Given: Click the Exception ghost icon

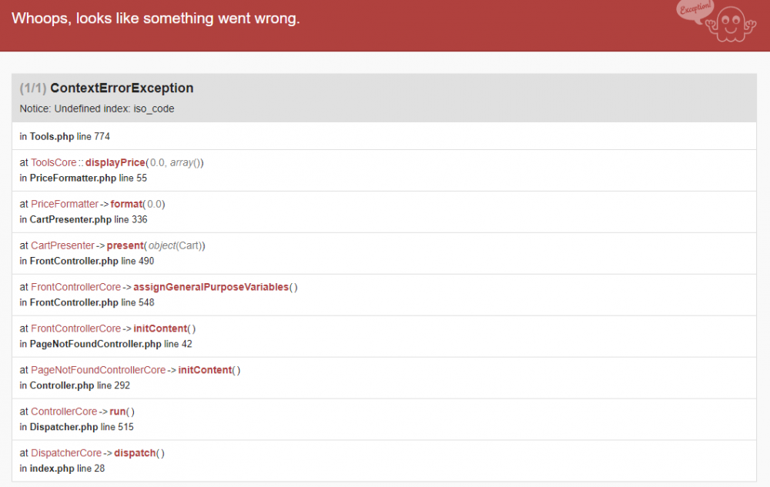Looking at the screenshot, I should point(717,21).
